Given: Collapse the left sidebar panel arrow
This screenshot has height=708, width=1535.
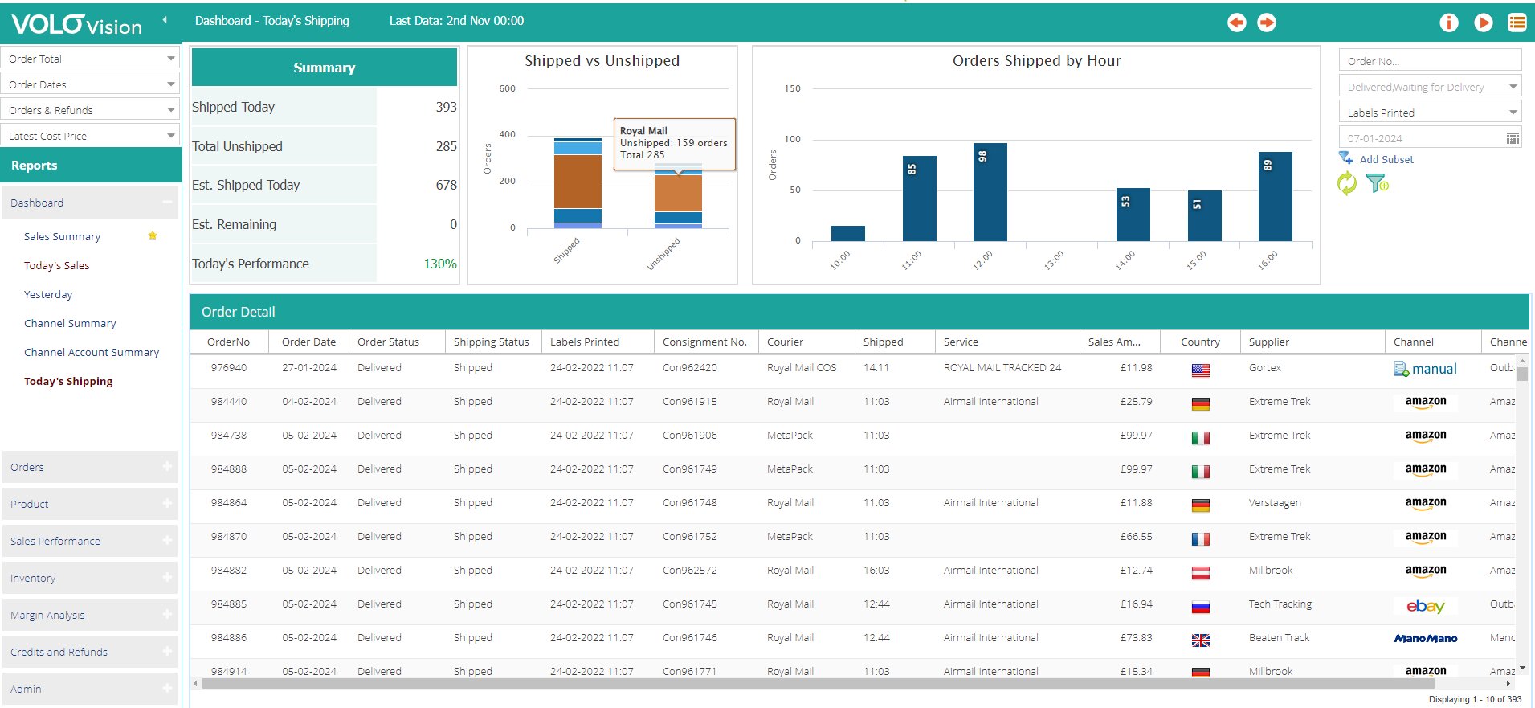Looking at the screenshot, I should tap(165, 20).
